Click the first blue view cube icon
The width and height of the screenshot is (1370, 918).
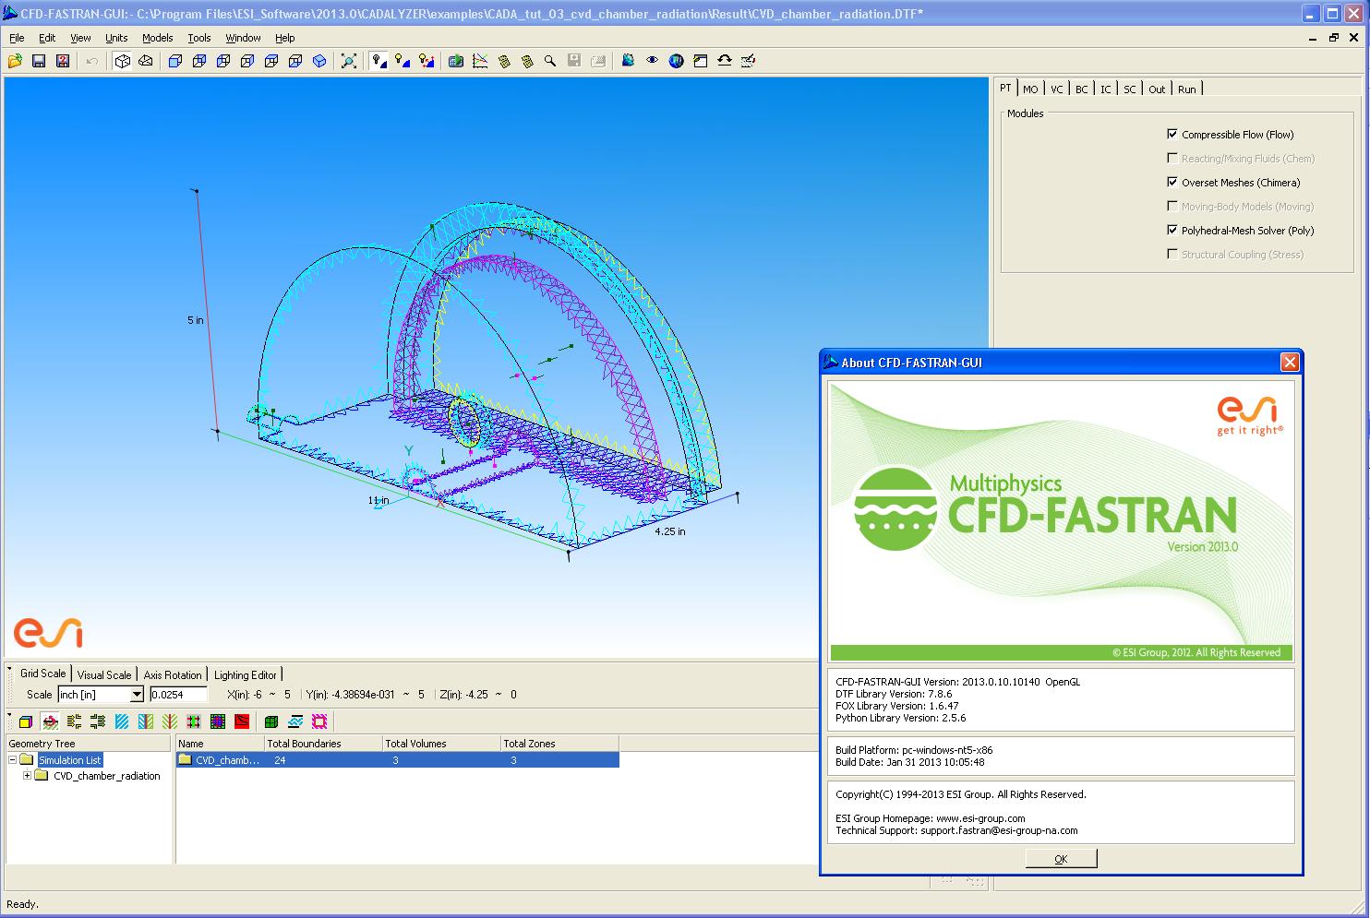point(175,61)
